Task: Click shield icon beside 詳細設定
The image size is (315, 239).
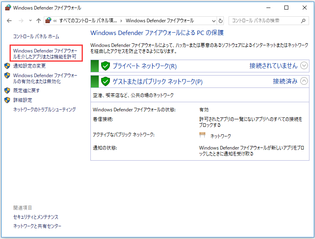Action: tap(7, 100)
